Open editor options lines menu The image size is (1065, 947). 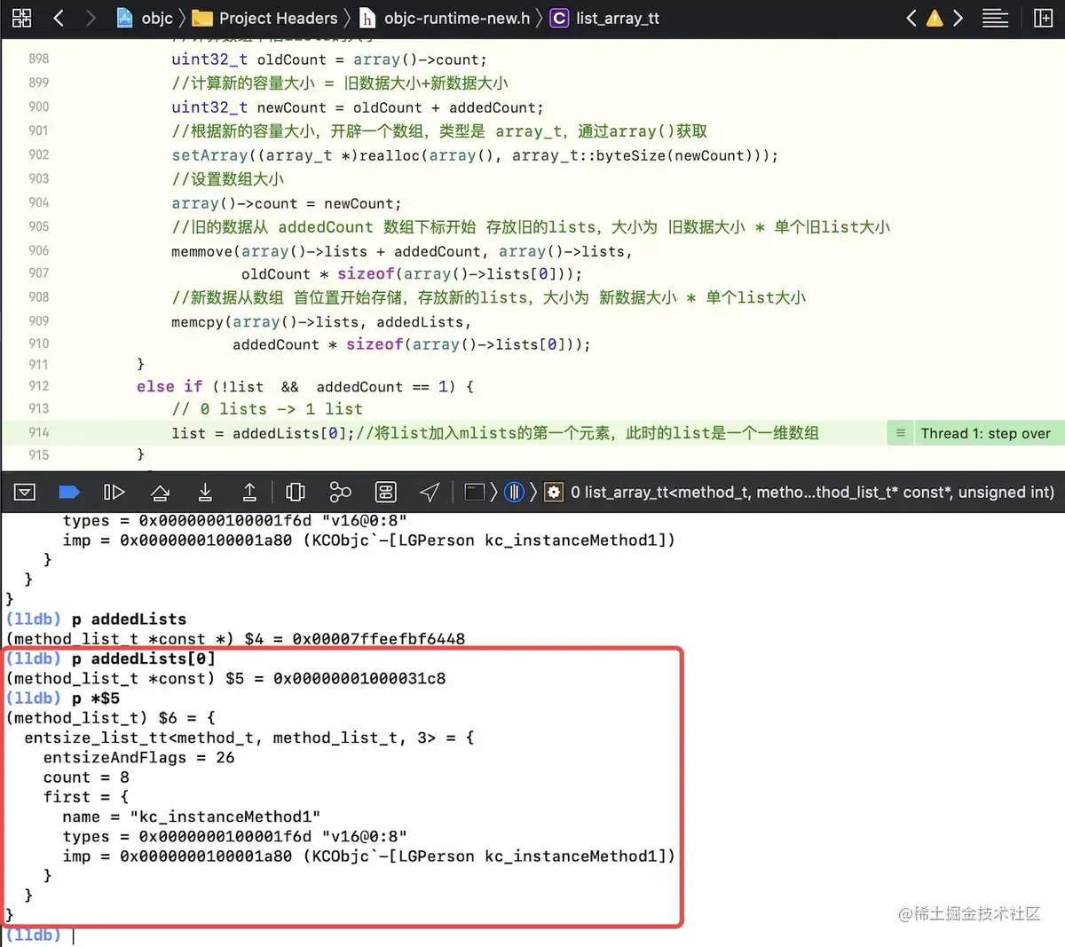click(x=995, y=18)
